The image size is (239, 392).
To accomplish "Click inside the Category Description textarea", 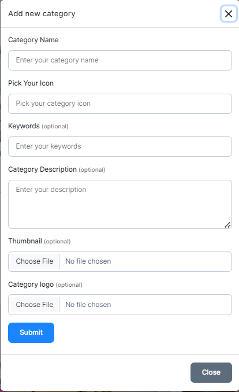I will pyautogui.click(x=120, y=204).
